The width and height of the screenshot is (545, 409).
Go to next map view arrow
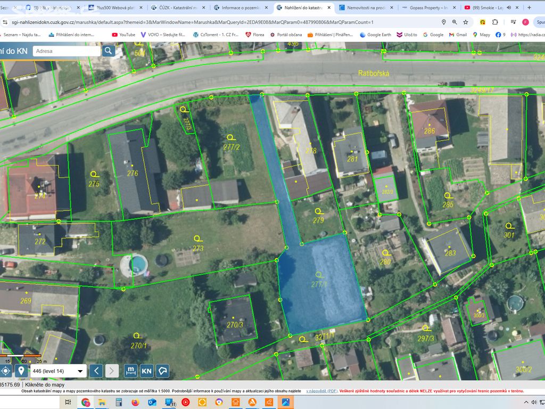coord(112,371)
